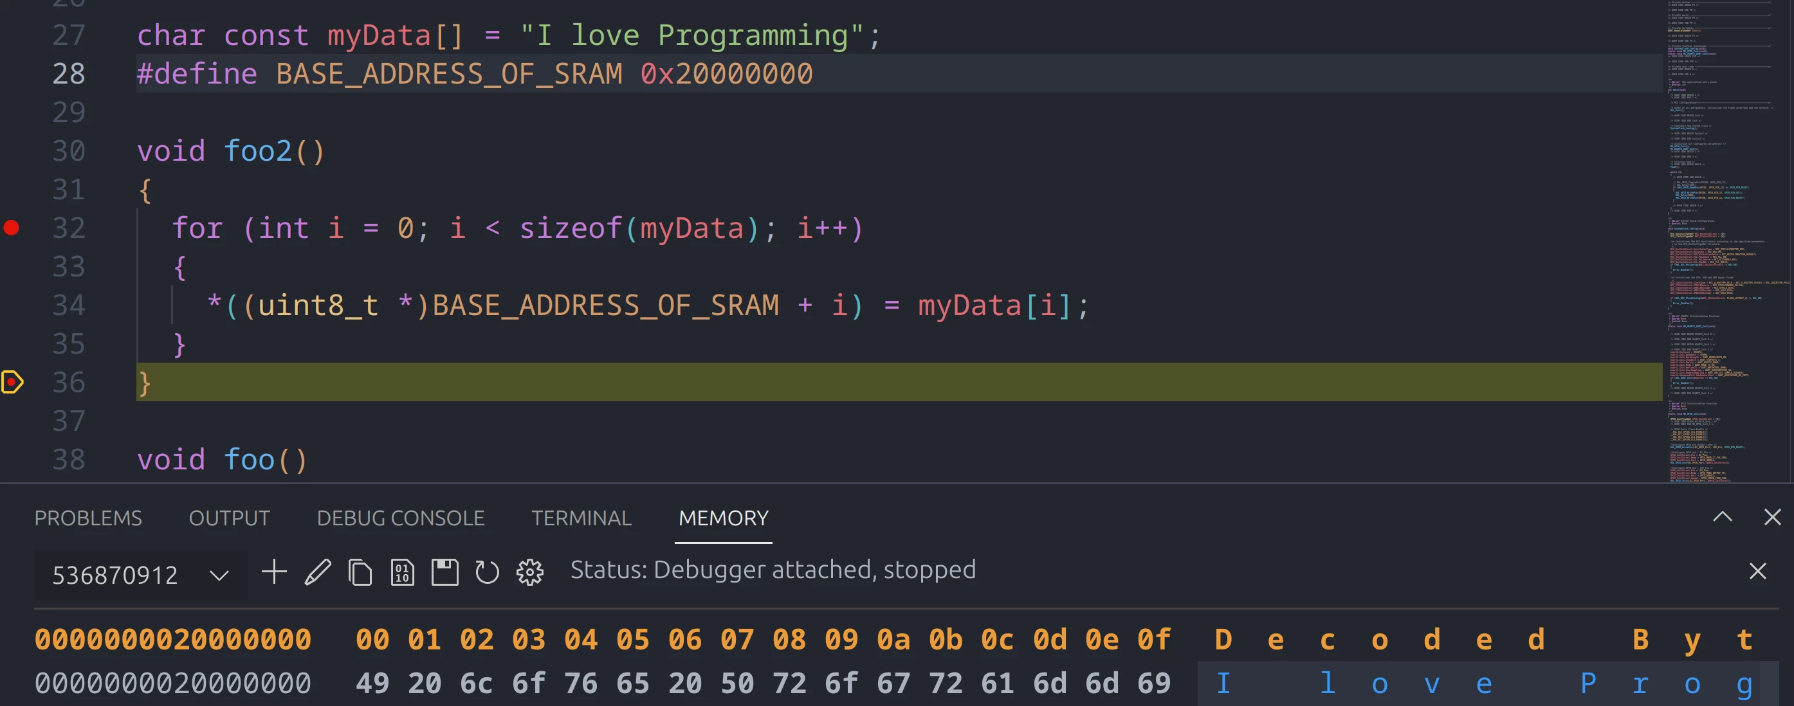The width and height of the screenshot is (1794, 706).
Task: Click sizeof in the for loop on line 32
Action: click(571, 228)
